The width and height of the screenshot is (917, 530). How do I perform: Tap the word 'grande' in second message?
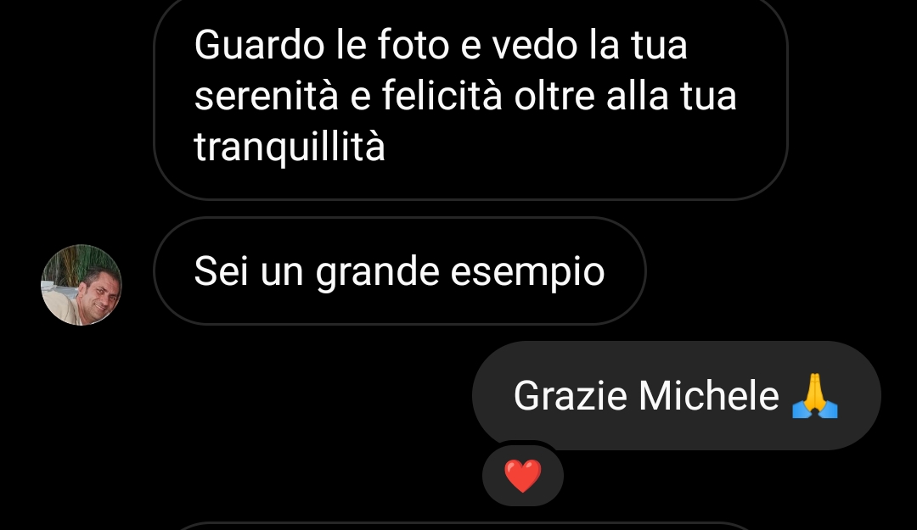coord(377,273)
